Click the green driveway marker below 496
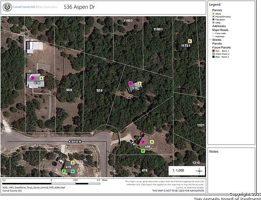 coord(143,151)
